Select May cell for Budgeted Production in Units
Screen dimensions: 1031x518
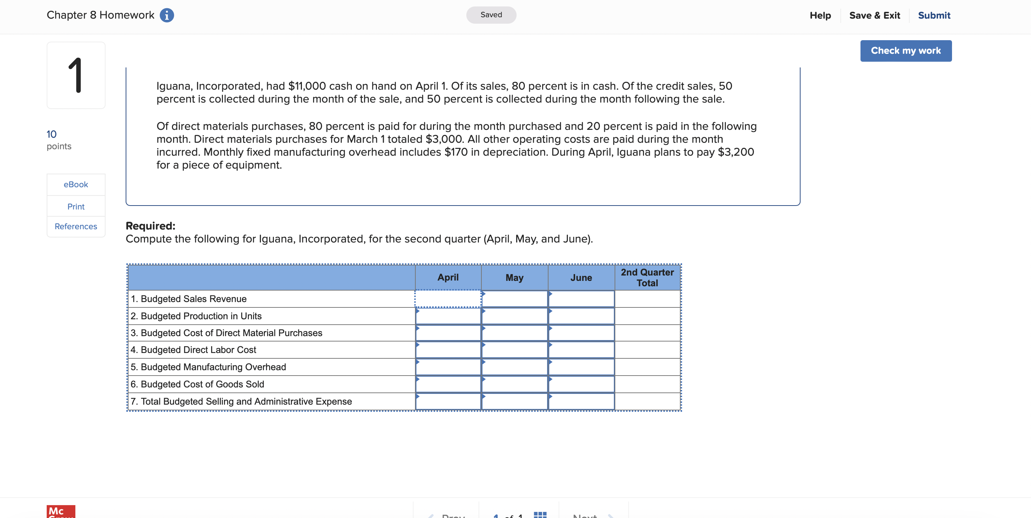click(514, 316)
